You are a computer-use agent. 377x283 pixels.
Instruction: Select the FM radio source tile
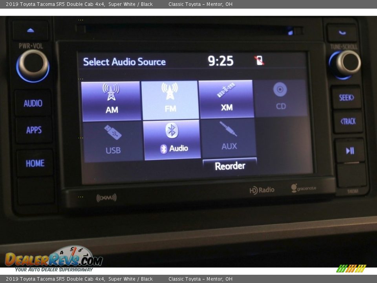tap(170, 100)
